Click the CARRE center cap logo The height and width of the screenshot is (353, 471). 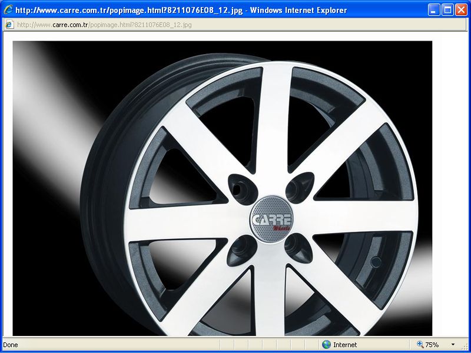(x=272, y=219)
